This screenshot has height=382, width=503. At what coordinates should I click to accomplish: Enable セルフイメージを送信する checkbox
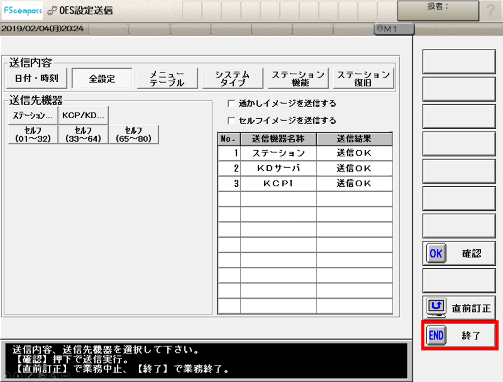coord(231,120)
